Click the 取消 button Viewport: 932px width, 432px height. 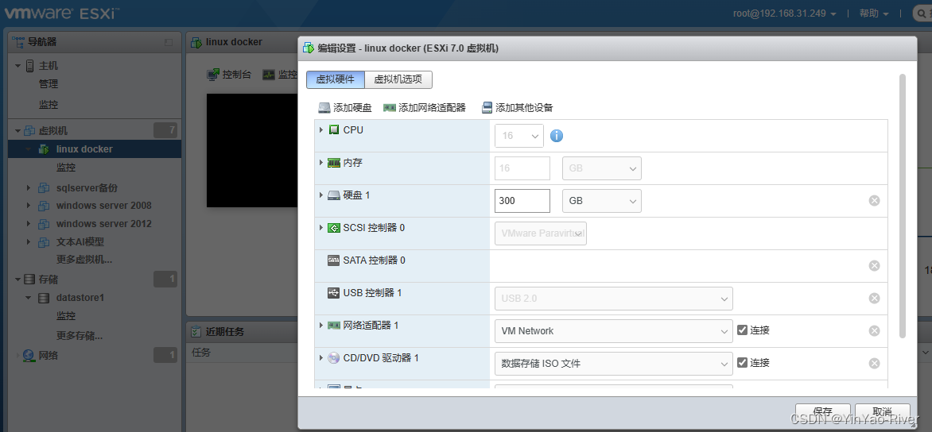tap(882, 411)
